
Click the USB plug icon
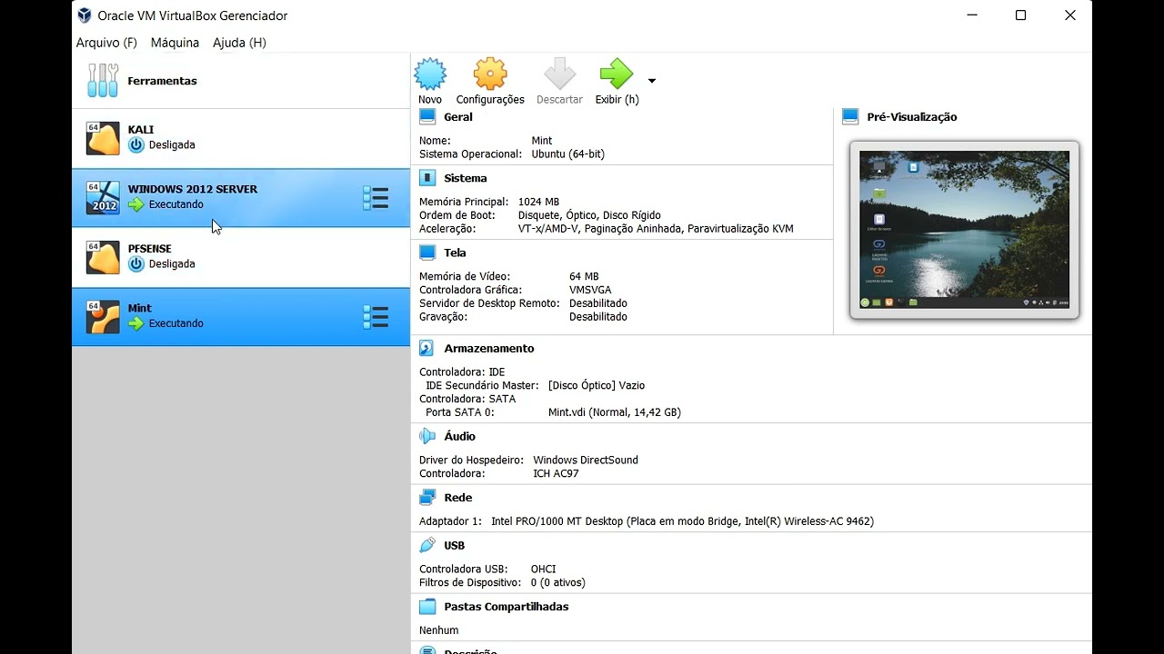[427, 545]
